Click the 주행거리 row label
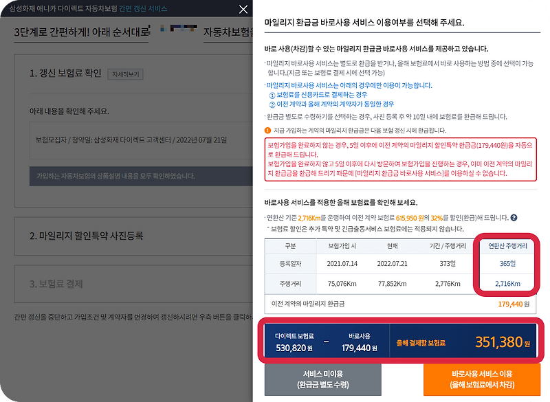550x402 pixels. [x=290, y=284]
